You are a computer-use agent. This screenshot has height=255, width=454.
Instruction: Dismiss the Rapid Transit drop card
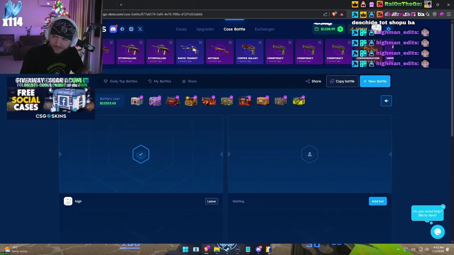coord(200,42)
